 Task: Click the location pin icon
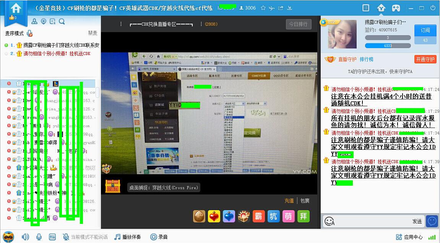[x=44, y=21]
